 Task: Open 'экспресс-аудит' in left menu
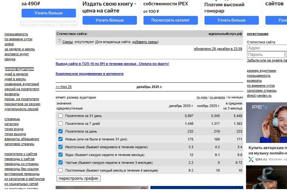(17, 54)
